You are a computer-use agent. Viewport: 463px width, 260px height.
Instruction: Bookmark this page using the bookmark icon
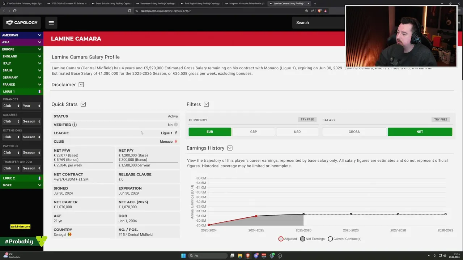[129, 11]
